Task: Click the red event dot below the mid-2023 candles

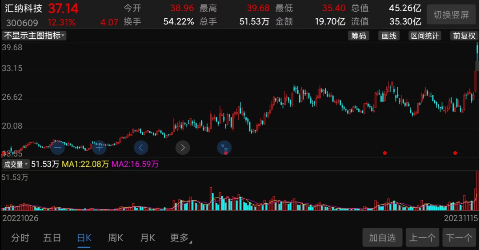Action: [385, 153]
